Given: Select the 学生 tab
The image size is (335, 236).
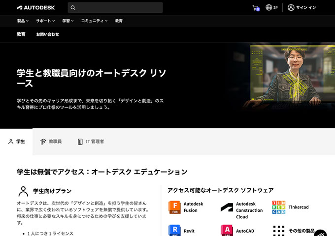Looking at the screenshot, I should click(x=16, y=142).
